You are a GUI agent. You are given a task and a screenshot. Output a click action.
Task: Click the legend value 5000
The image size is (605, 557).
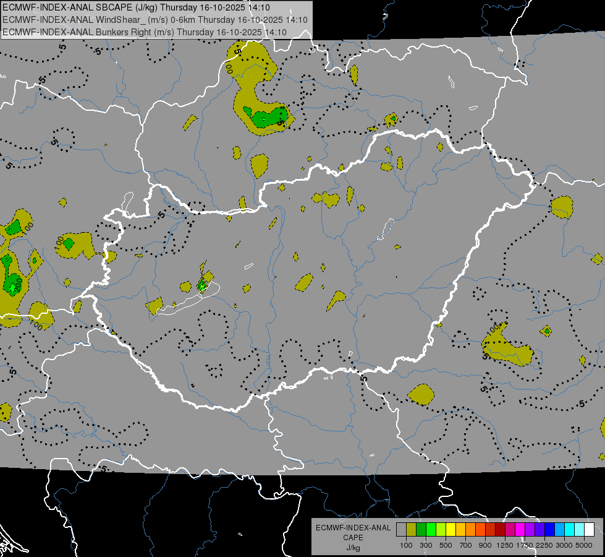(584, 545)
